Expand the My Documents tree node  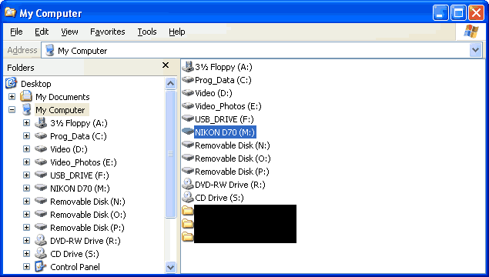(x=12, y=97)
